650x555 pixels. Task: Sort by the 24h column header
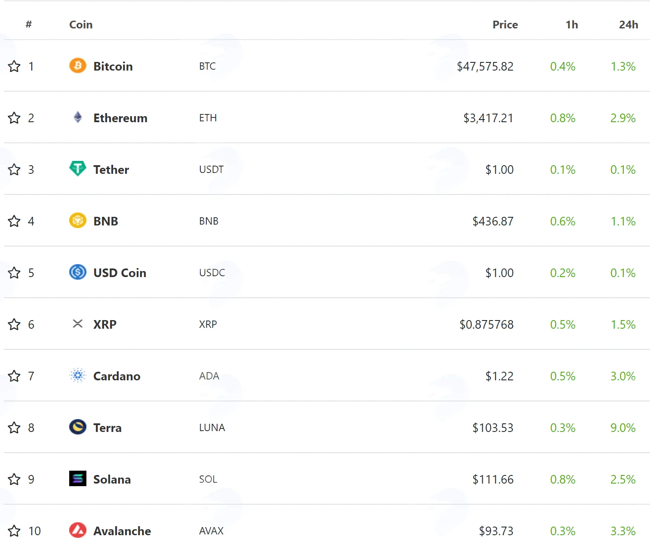629,25
